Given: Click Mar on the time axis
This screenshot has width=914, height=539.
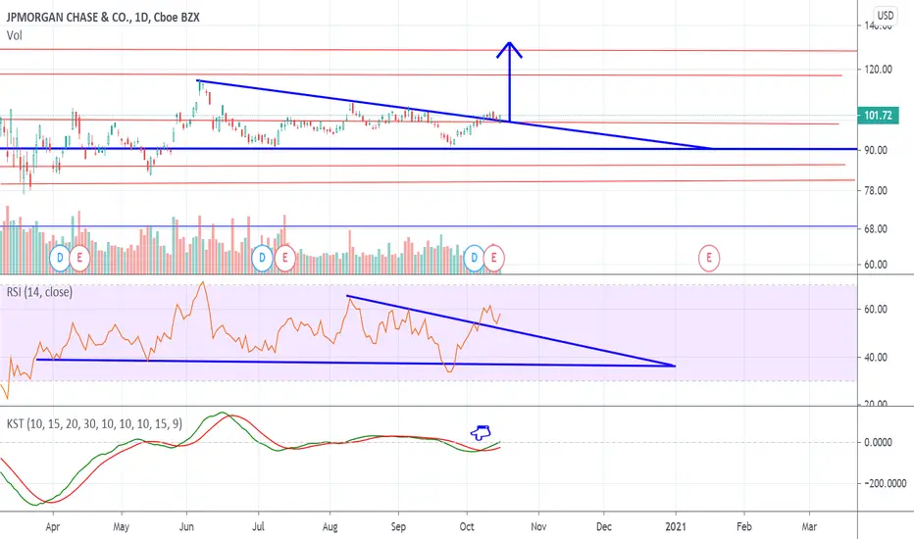Looking at the screenshot, I should point(809,527).
